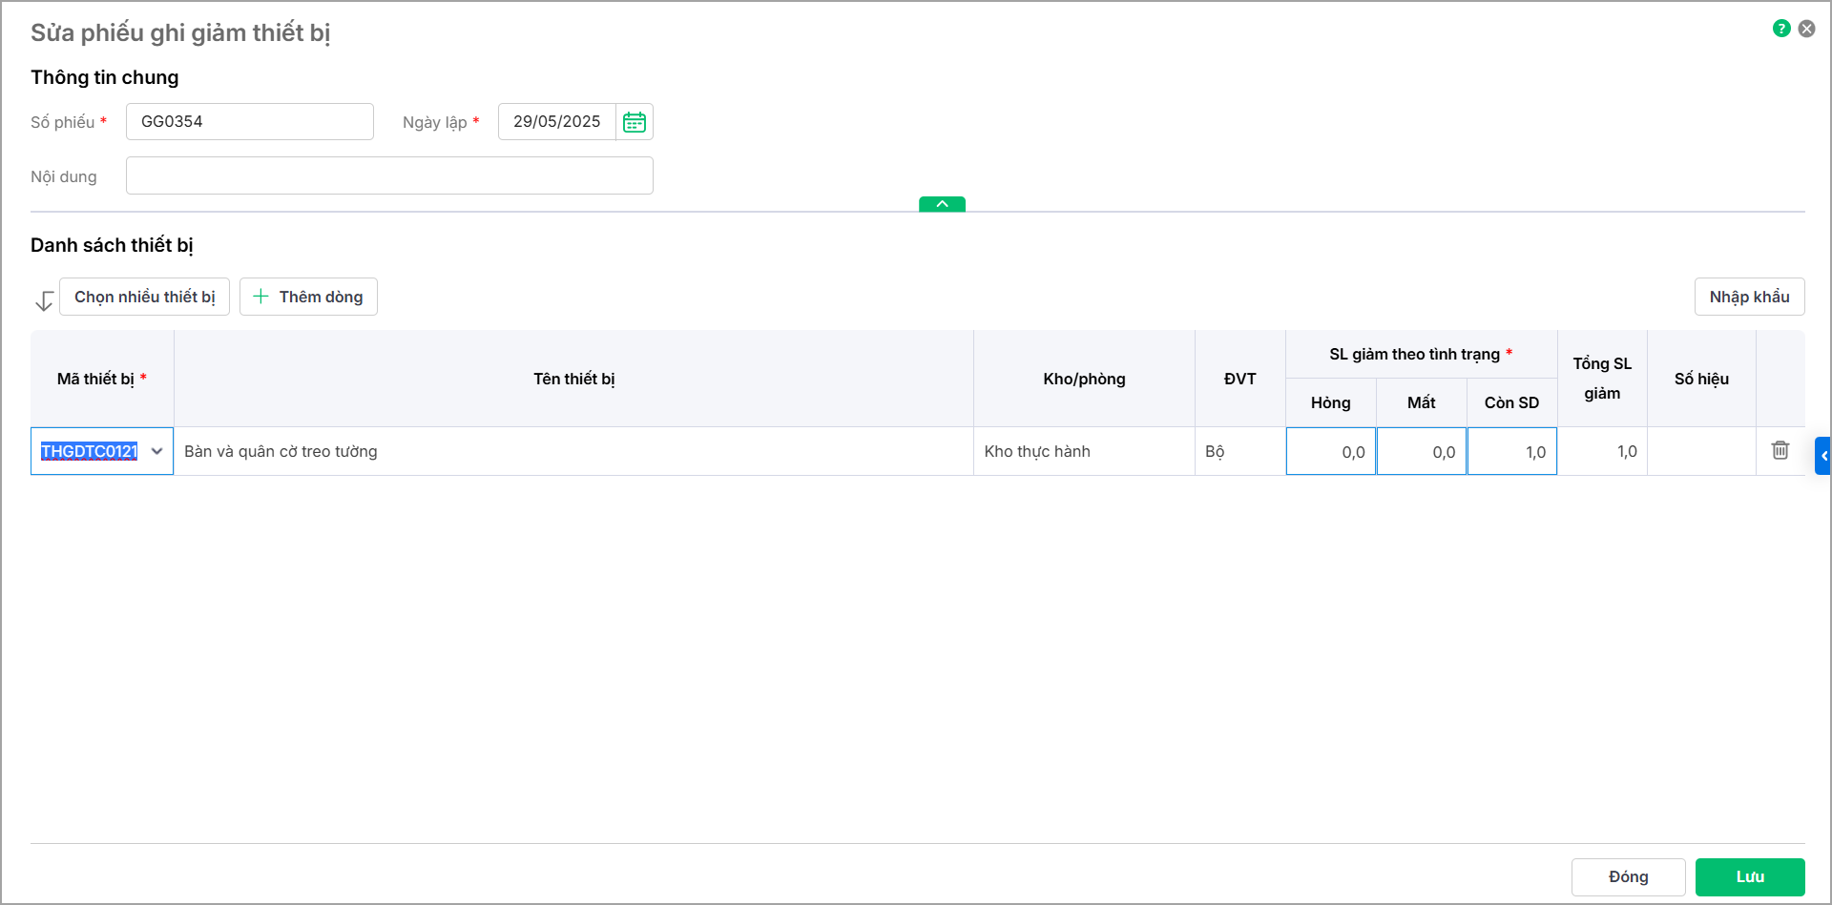Click the Nội dung text field

(x=389, y=176)
